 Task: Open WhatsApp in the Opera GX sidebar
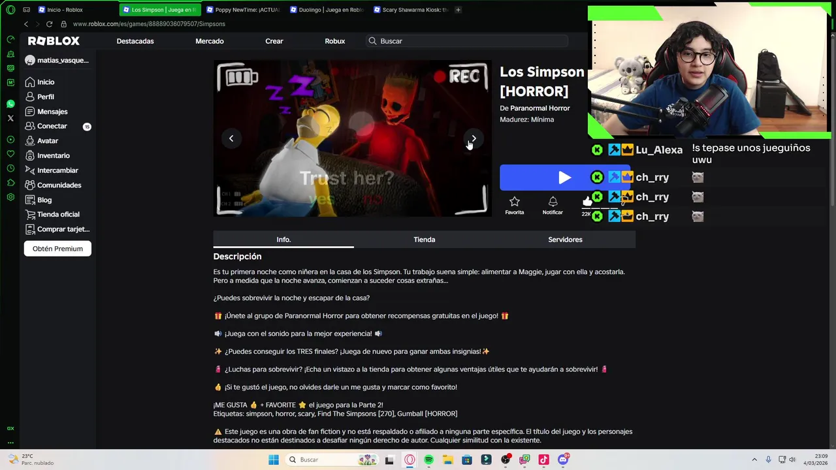coord(10,104)
